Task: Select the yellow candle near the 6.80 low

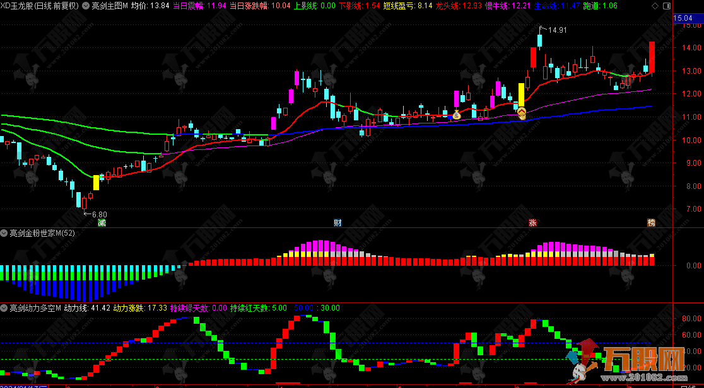Action: point(96,183)
